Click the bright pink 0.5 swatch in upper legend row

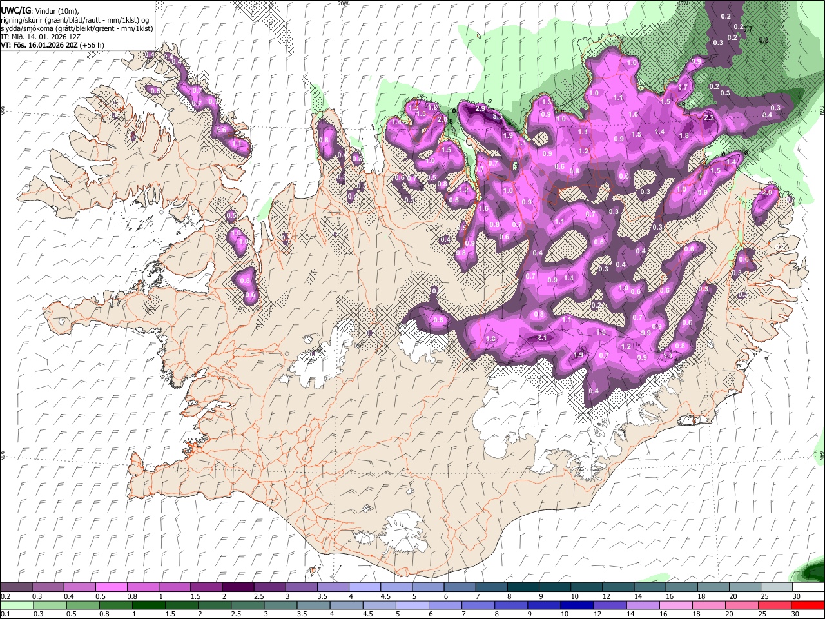111,587
